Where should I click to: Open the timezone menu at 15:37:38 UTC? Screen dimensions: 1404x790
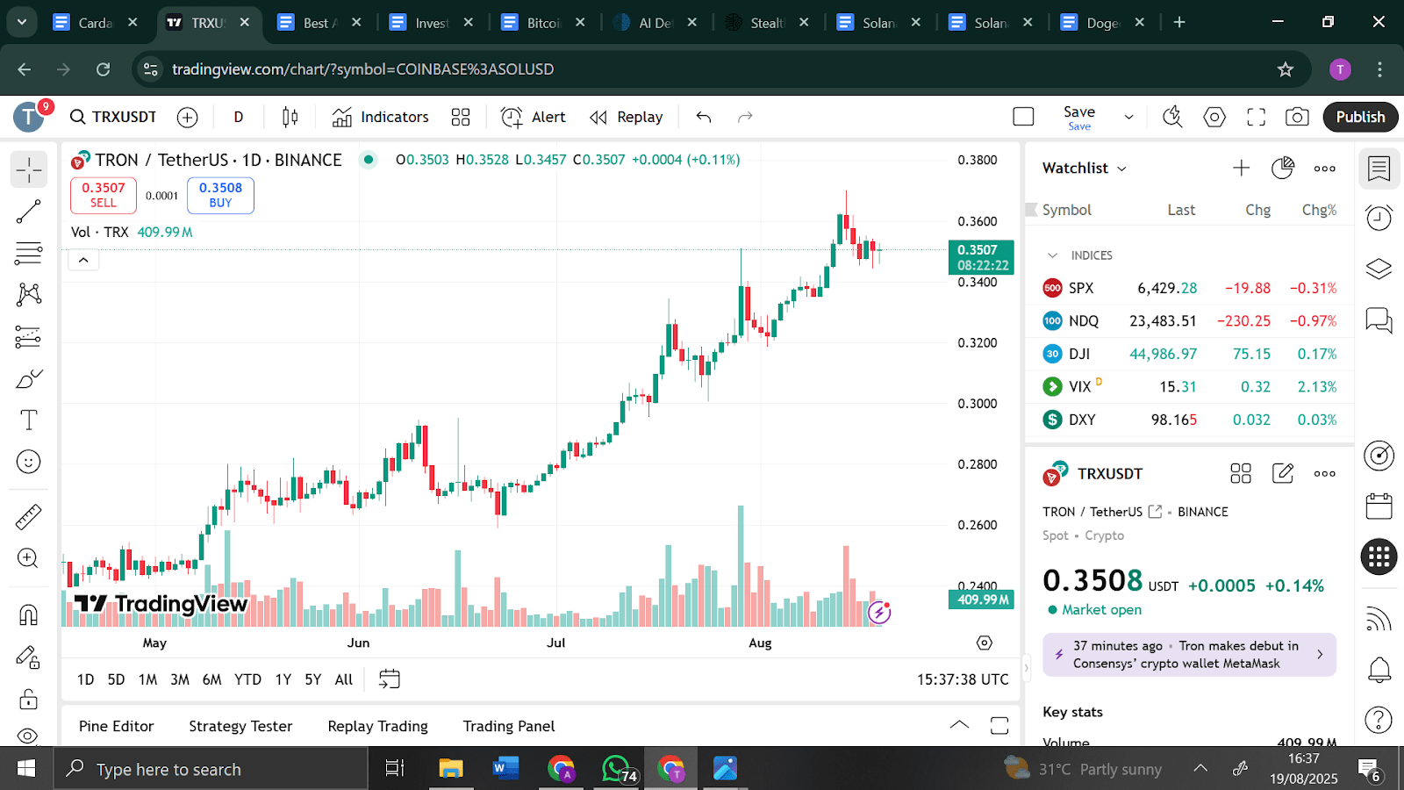(x=963, y=679)
